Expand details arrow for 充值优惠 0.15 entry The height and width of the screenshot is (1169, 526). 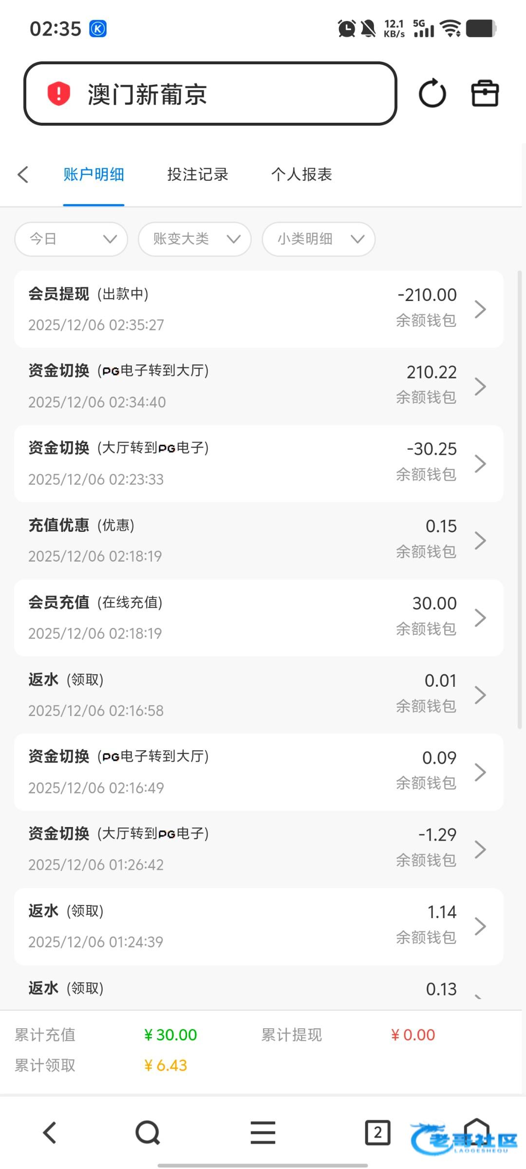(480, 541)
